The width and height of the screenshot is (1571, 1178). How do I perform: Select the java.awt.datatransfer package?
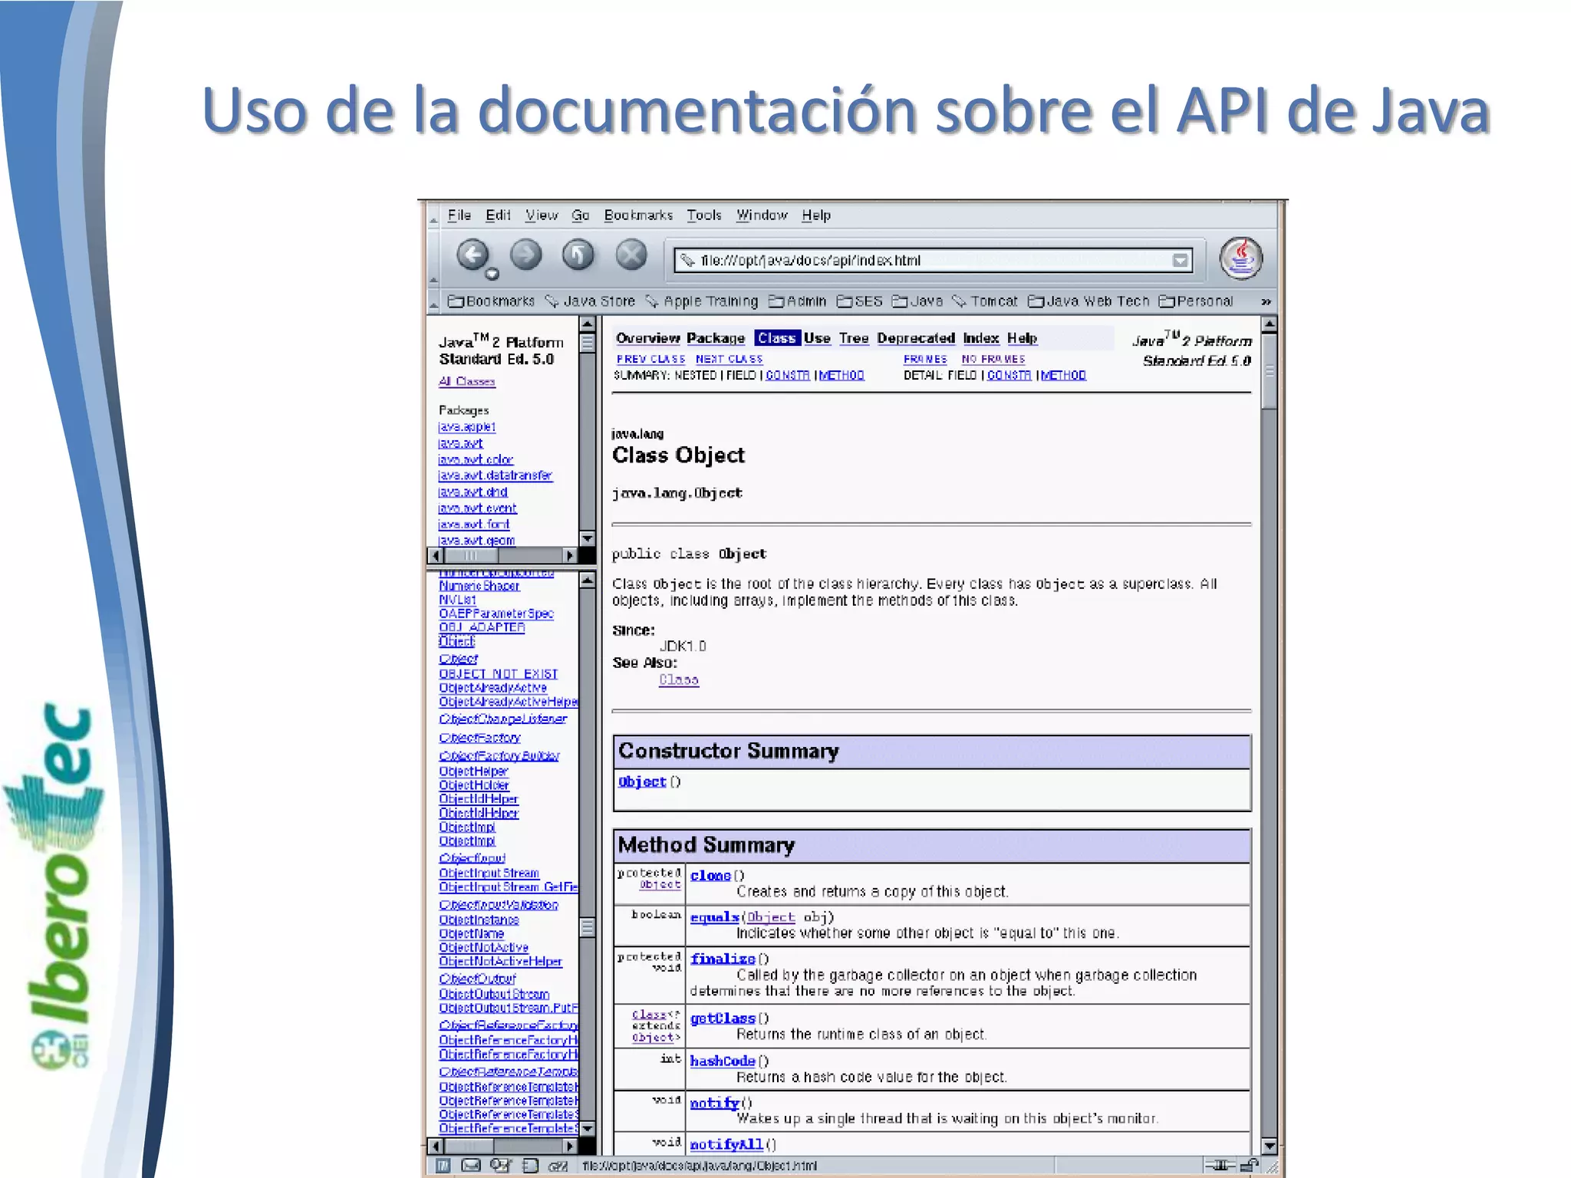(495, 475)
